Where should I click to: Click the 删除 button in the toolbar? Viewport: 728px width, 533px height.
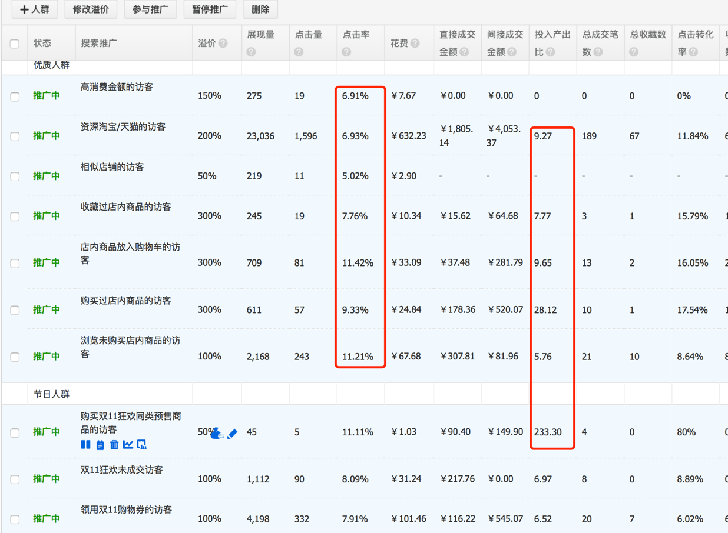(260, 9)
